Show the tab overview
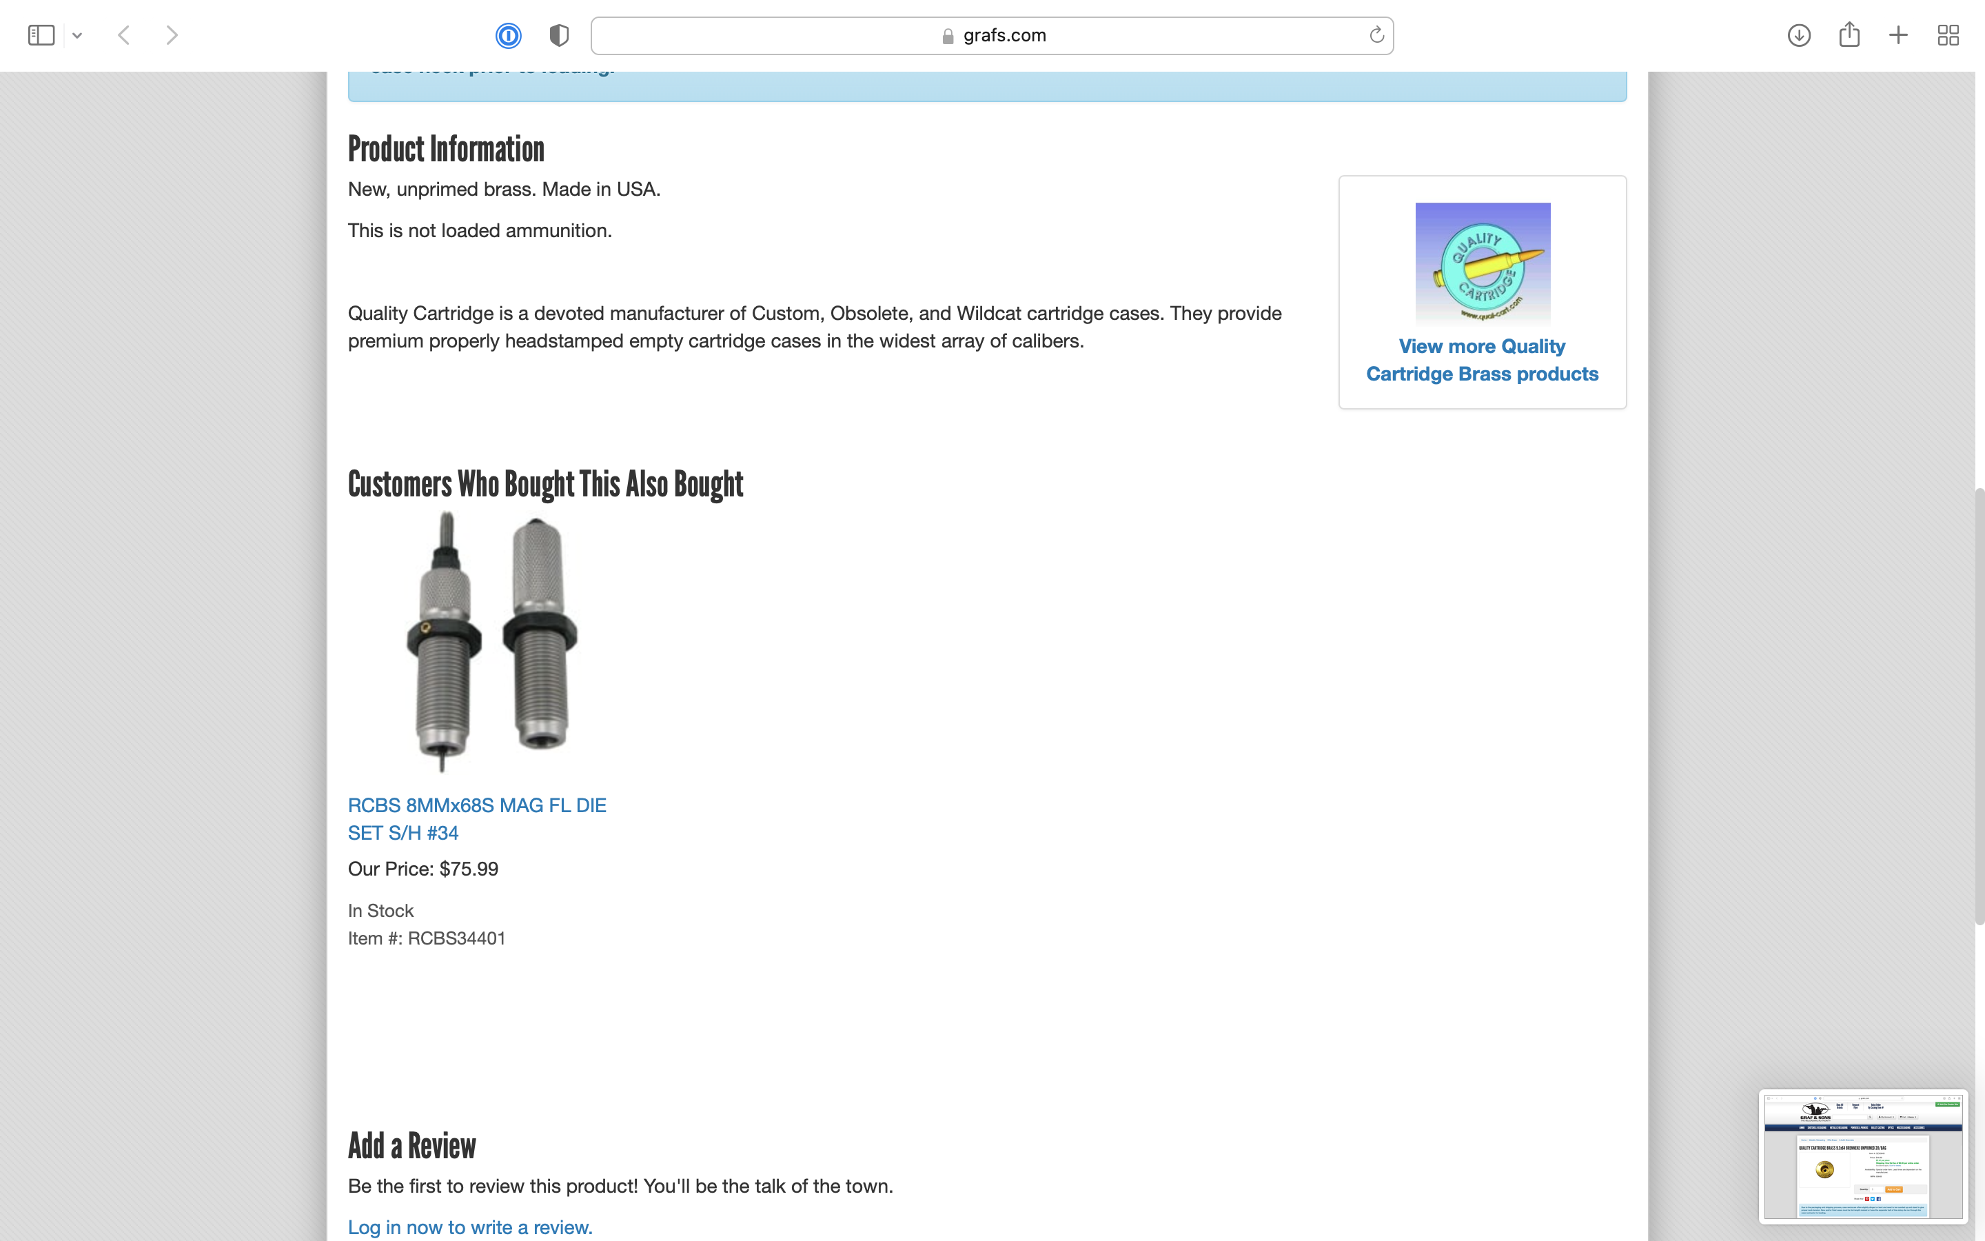 [x=1948, y=35]
